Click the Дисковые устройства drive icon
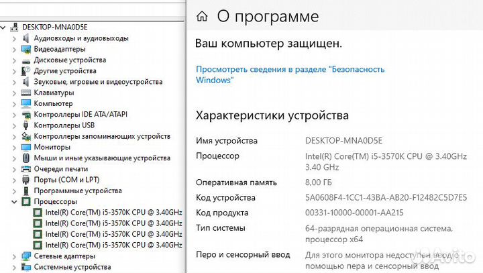Screen dimensions: 483x273 point(26,60)
